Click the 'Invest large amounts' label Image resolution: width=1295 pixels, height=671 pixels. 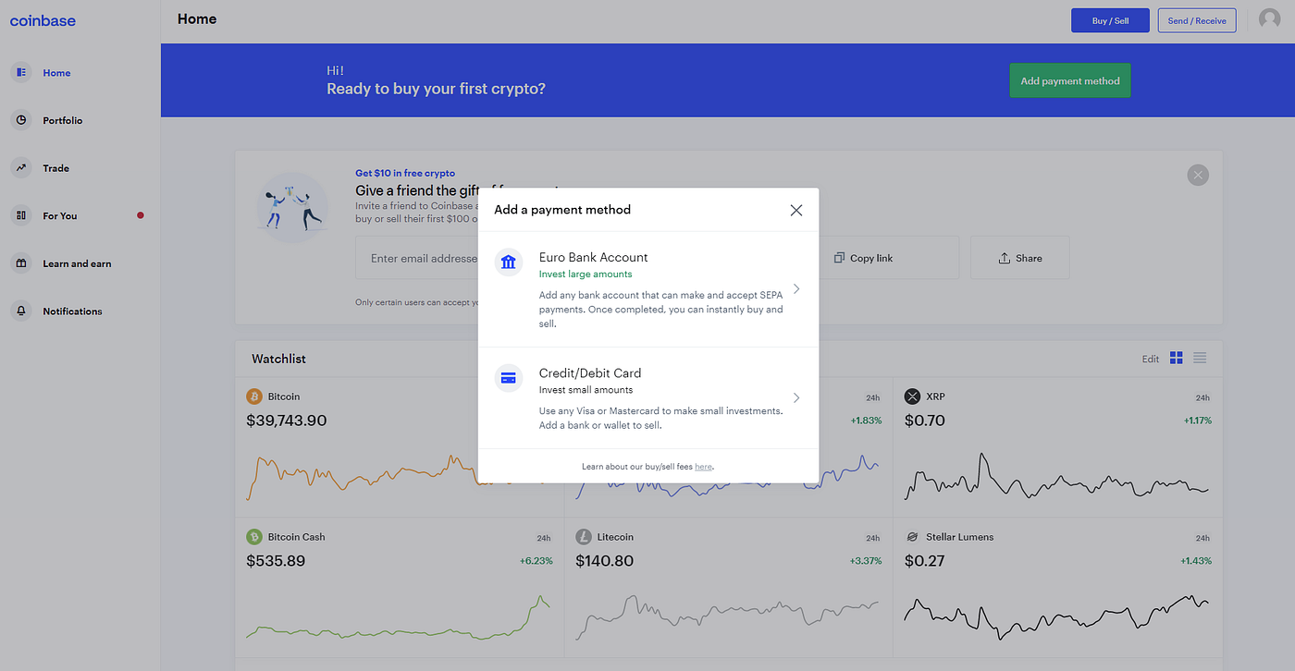(586, 274)
